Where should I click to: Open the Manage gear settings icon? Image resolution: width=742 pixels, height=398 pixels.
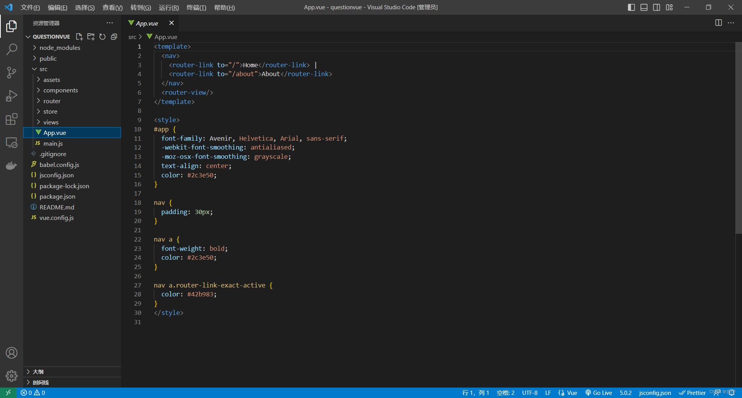[x=12, y=376]
